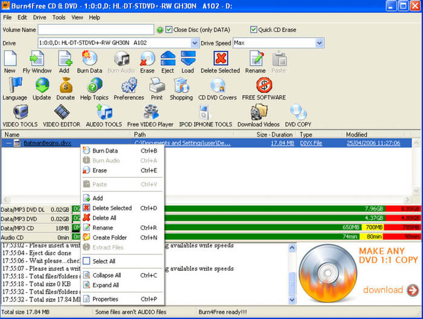
Task: Choose Delete Selected in context menu
Action: (123, 208)
